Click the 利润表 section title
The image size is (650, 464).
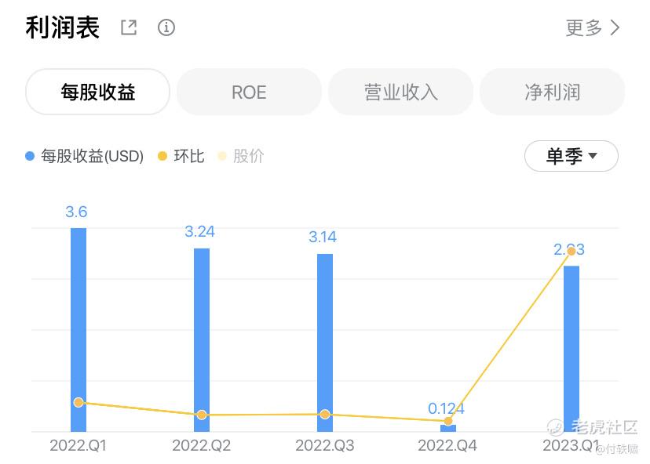pos(63,27)
